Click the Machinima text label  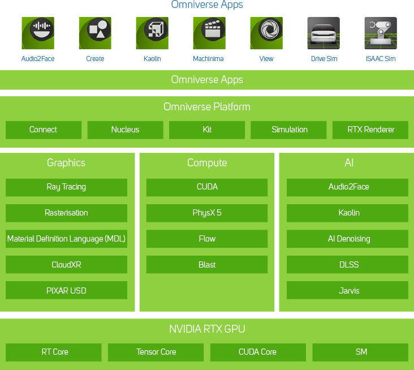pos(208,59)
